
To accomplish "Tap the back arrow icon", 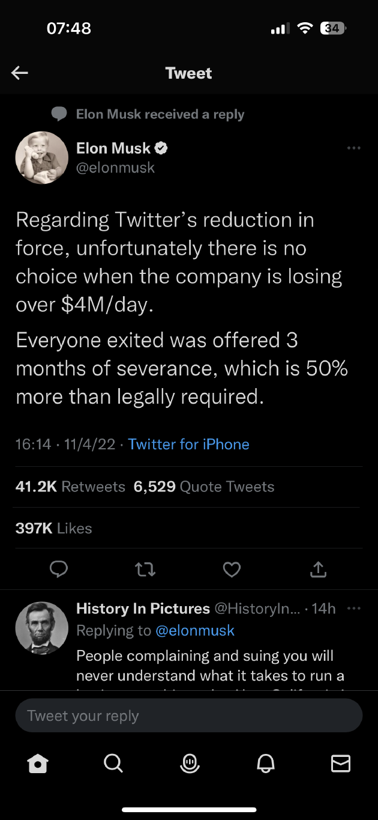I will (x=20, y=73).
